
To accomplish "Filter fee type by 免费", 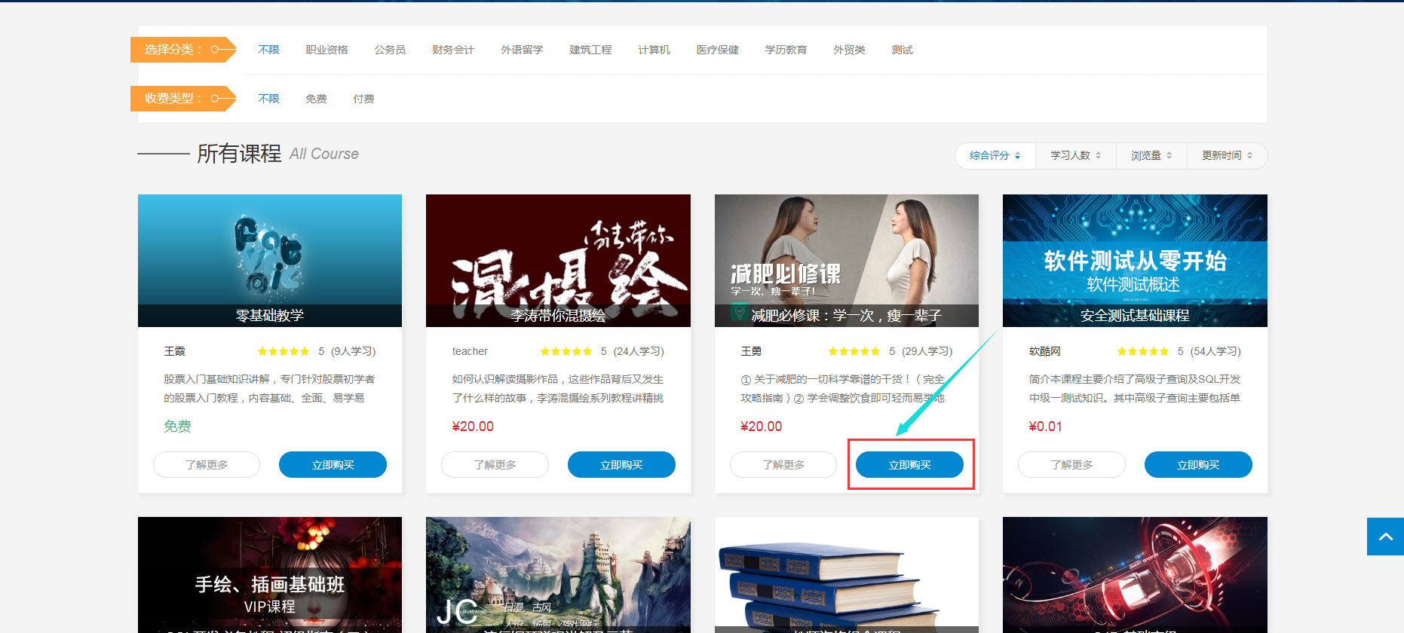I will tap(316, 99).
